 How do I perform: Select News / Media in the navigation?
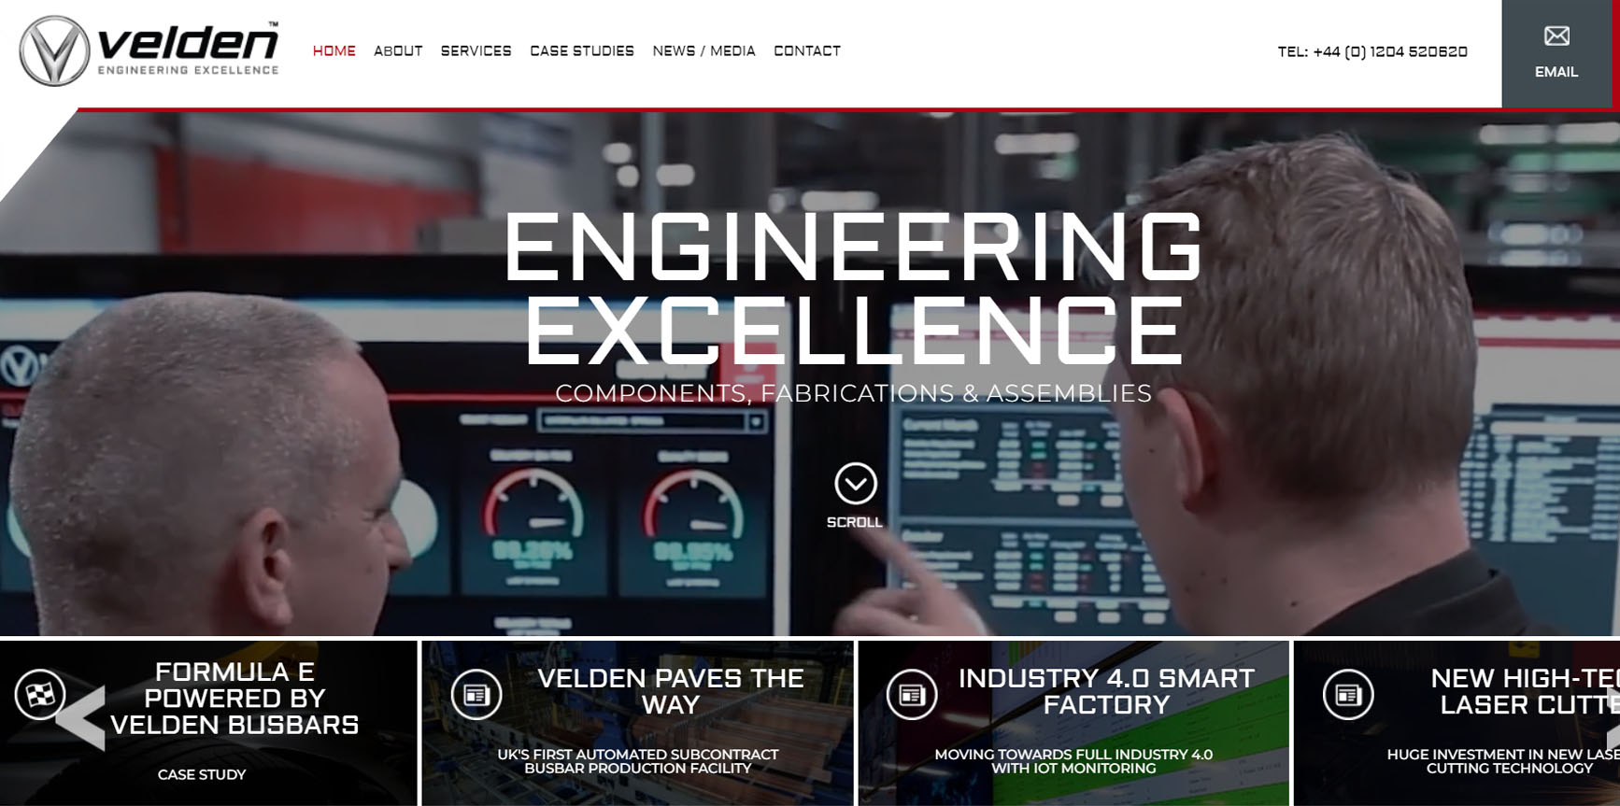pyautogui.click(x=704, y=51)
